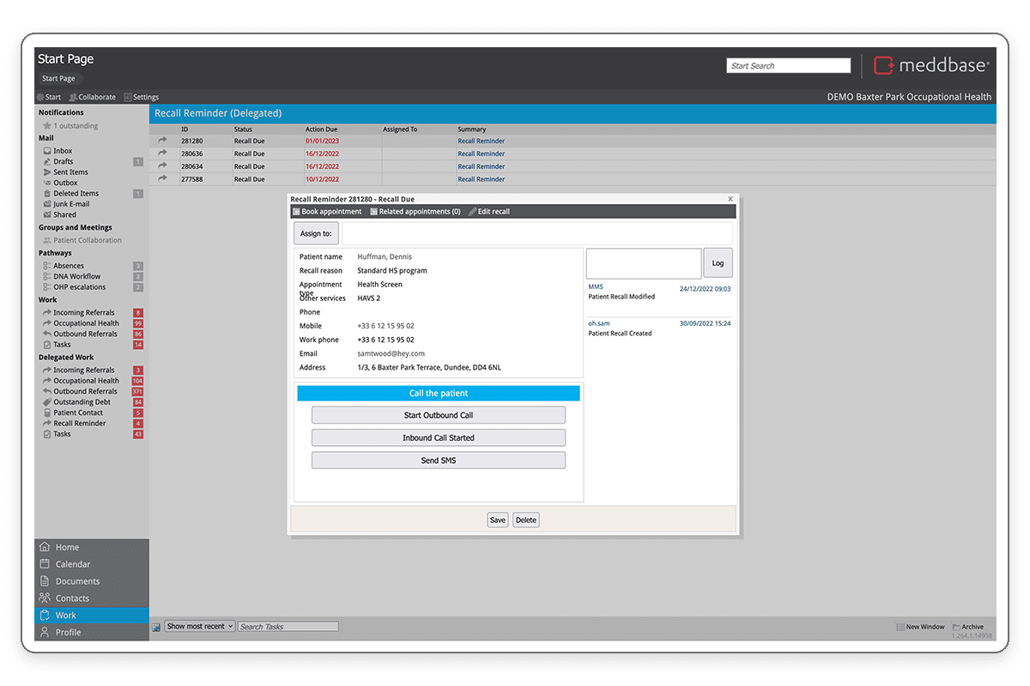Open the Calendar icon in the bottom navigation
Screen dimensions: 1030x686
click(45, 564)
